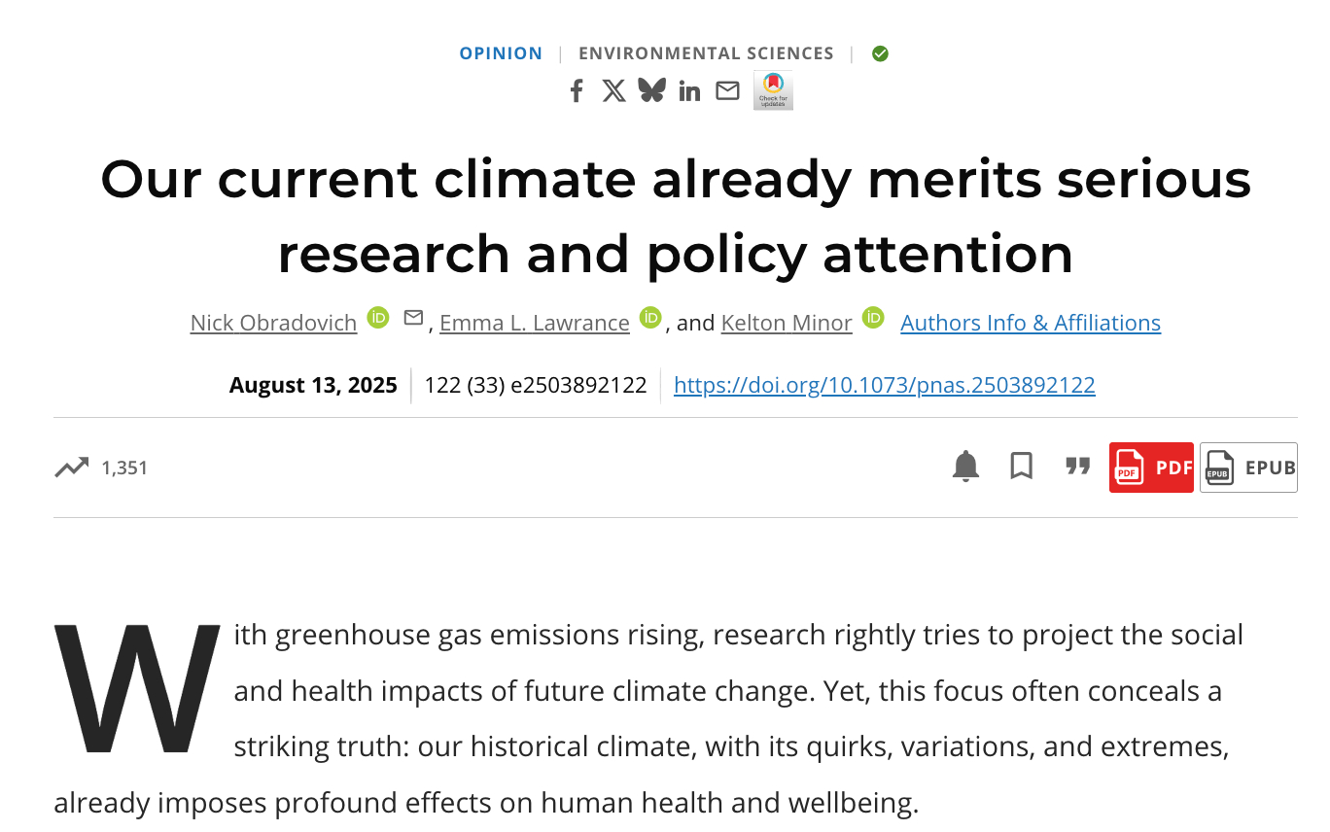Viewport: 1330px width, 832px height.
Task: Open the DOI link
Action: (x=884, y=385)
